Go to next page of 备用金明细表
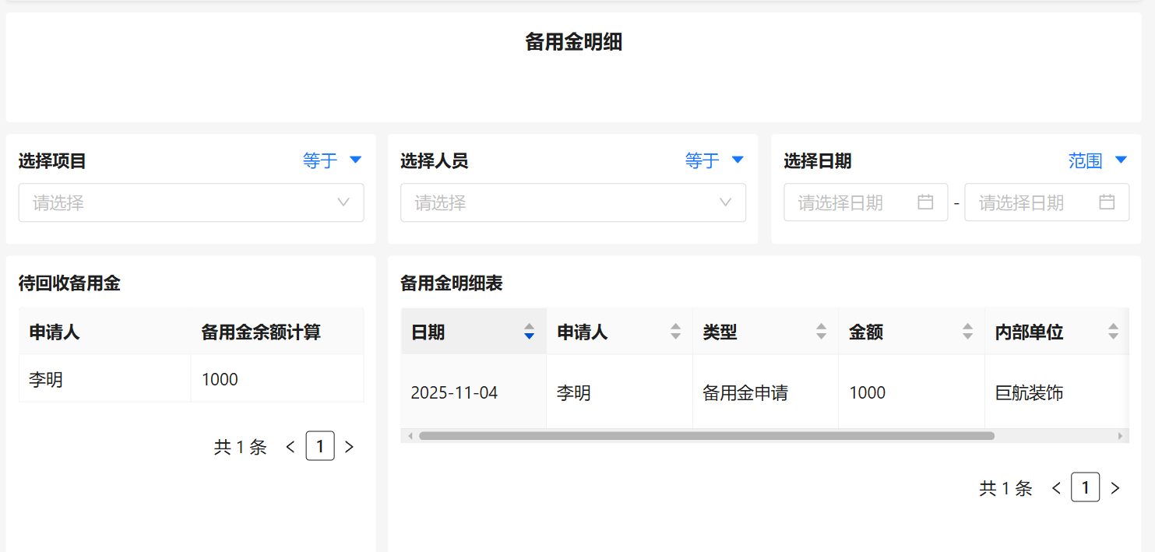 (x=1115, y=487)
